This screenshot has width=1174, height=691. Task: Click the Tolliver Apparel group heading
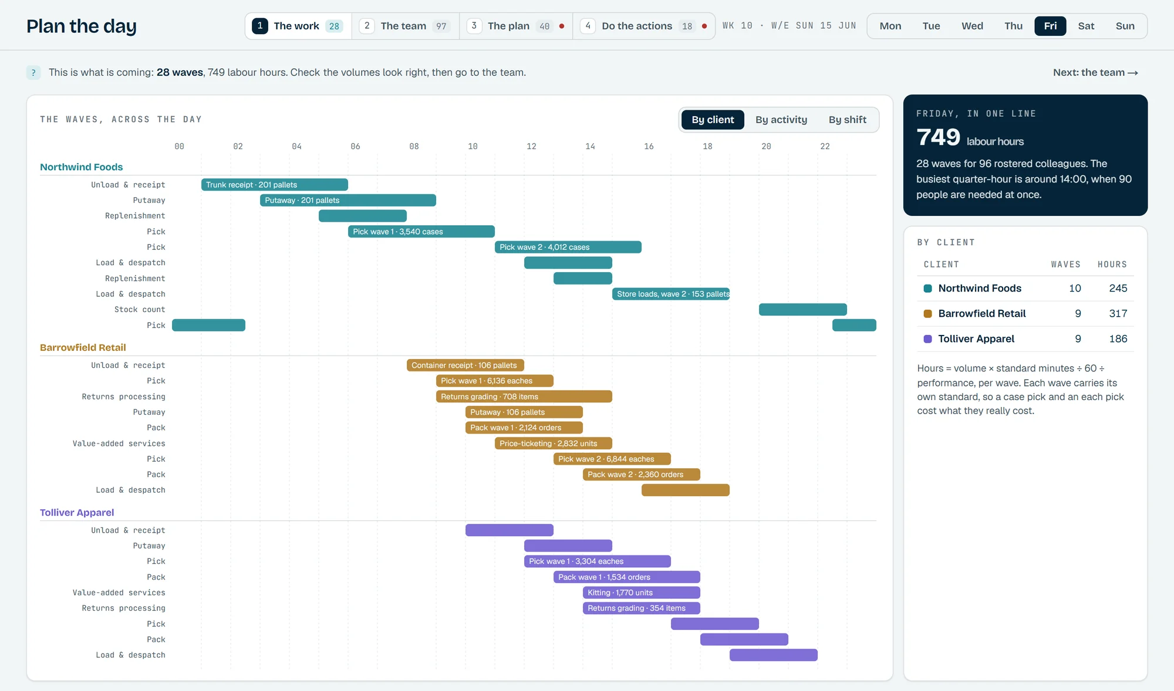point(77,513)
